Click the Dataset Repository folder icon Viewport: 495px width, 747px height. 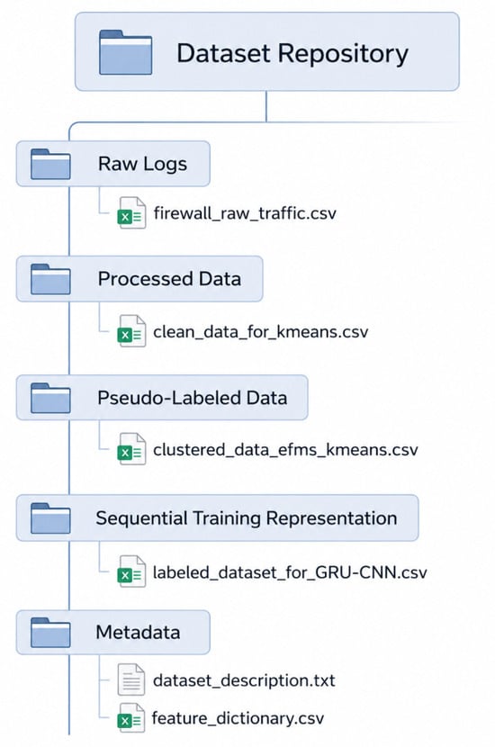point(126,52)
